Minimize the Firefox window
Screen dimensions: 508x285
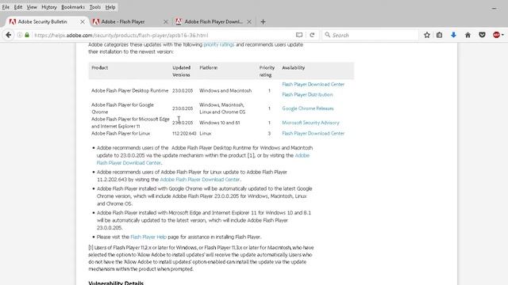494,8
